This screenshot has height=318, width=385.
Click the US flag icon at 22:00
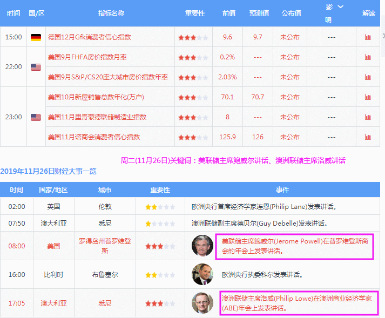tap(36, 67)
